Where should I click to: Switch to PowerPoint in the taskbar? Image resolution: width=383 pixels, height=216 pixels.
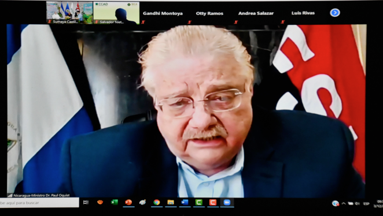(x=128, y=202)
